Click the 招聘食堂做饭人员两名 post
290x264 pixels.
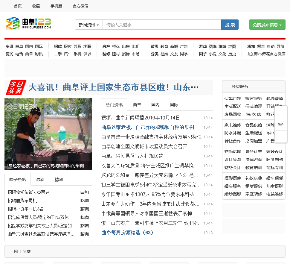pyautogui.click(x=29, y=192)
